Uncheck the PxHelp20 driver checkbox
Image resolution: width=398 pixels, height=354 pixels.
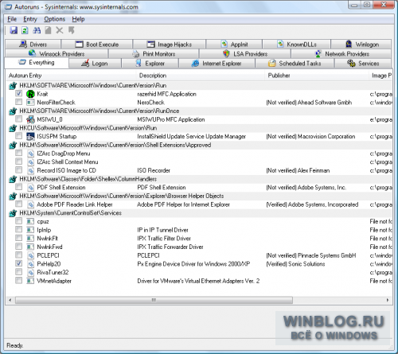18,263
